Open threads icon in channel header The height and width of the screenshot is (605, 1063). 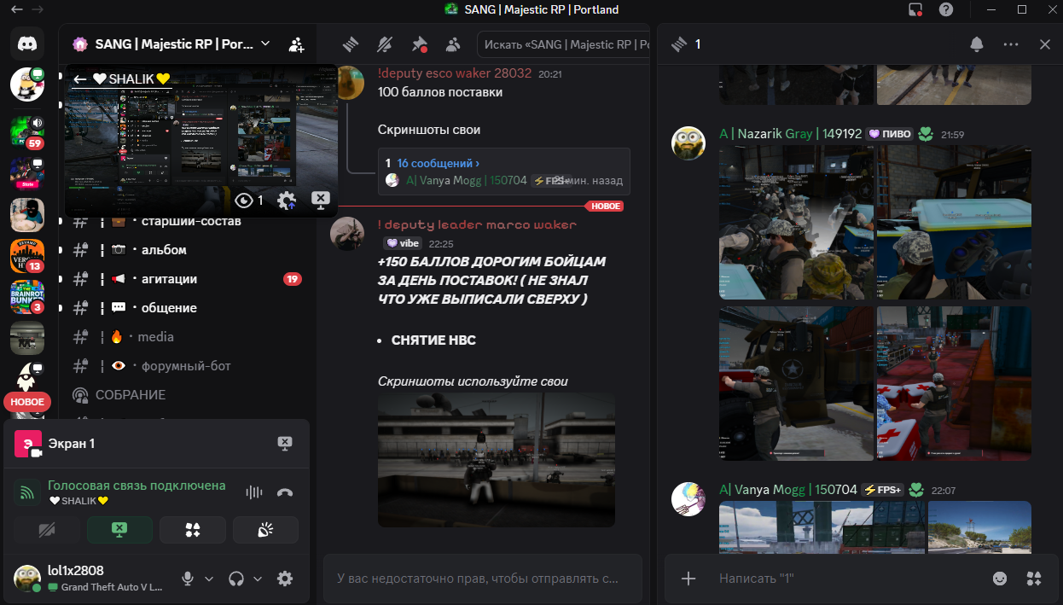tap(350, 44)
